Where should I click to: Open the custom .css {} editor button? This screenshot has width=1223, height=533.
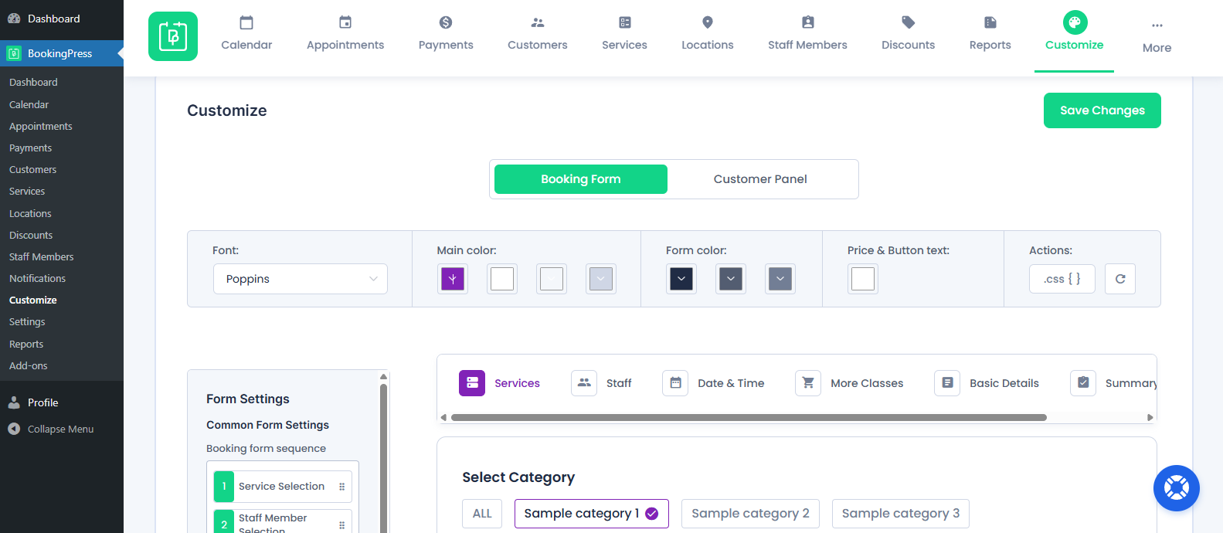[1062, 279]
